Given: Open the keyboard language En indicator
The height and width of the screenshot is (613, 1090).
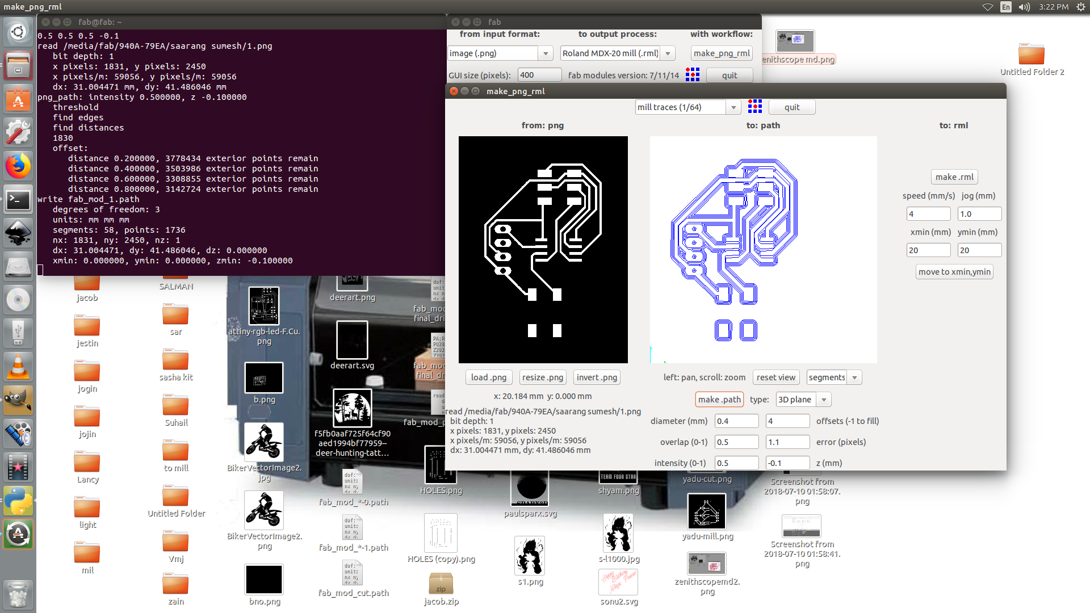Looking at the screenshot, I should tap(1006, 7).
